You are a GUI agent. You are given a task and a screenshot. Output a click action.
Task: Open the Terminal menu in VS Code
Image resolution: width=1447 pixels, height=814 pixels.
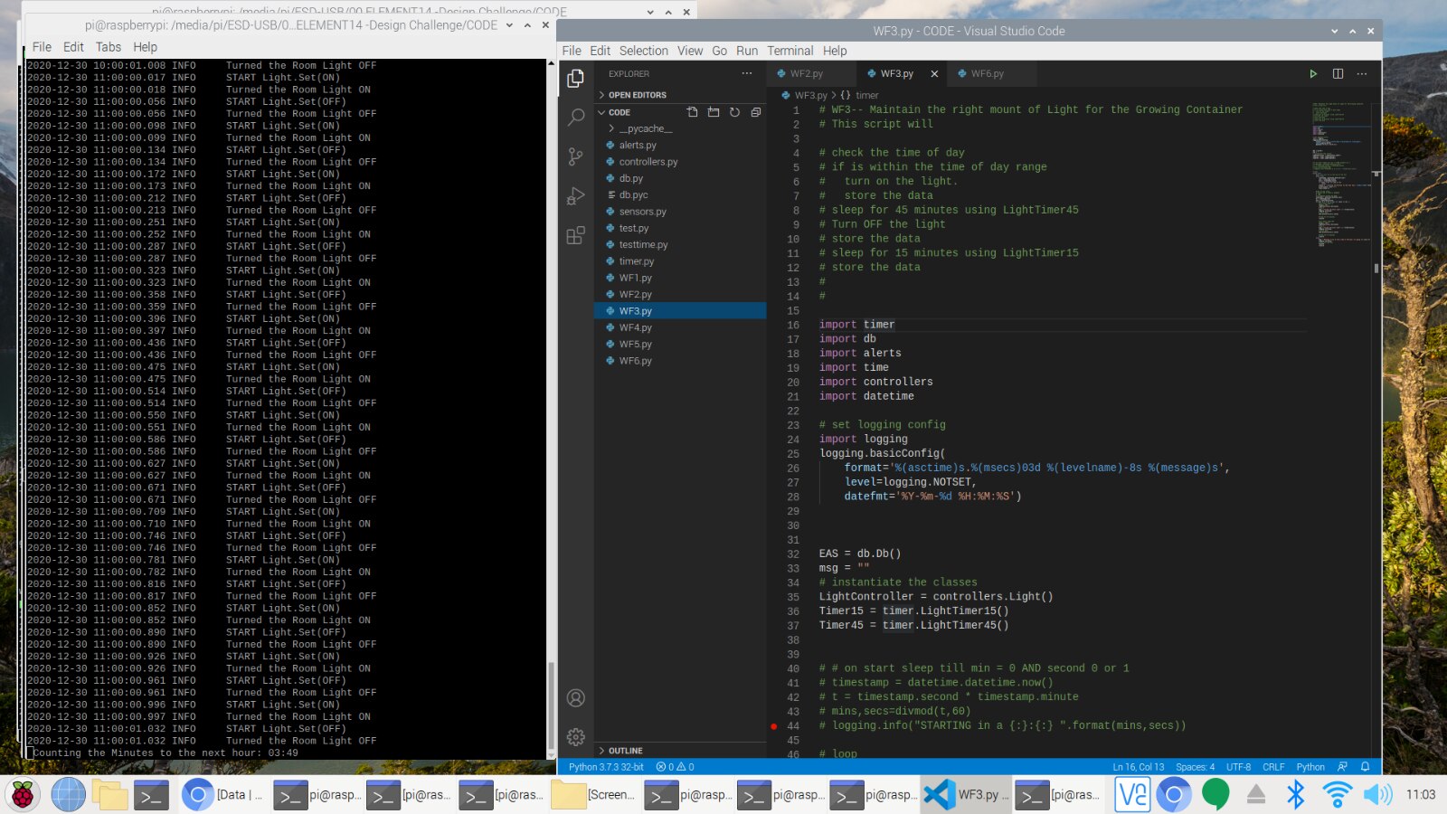click(790, 51)
